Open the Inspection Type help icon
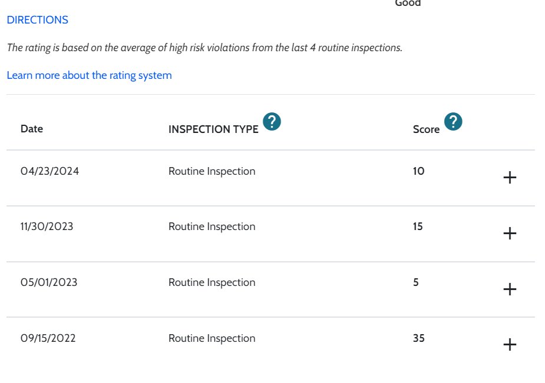 coord(272,121)
